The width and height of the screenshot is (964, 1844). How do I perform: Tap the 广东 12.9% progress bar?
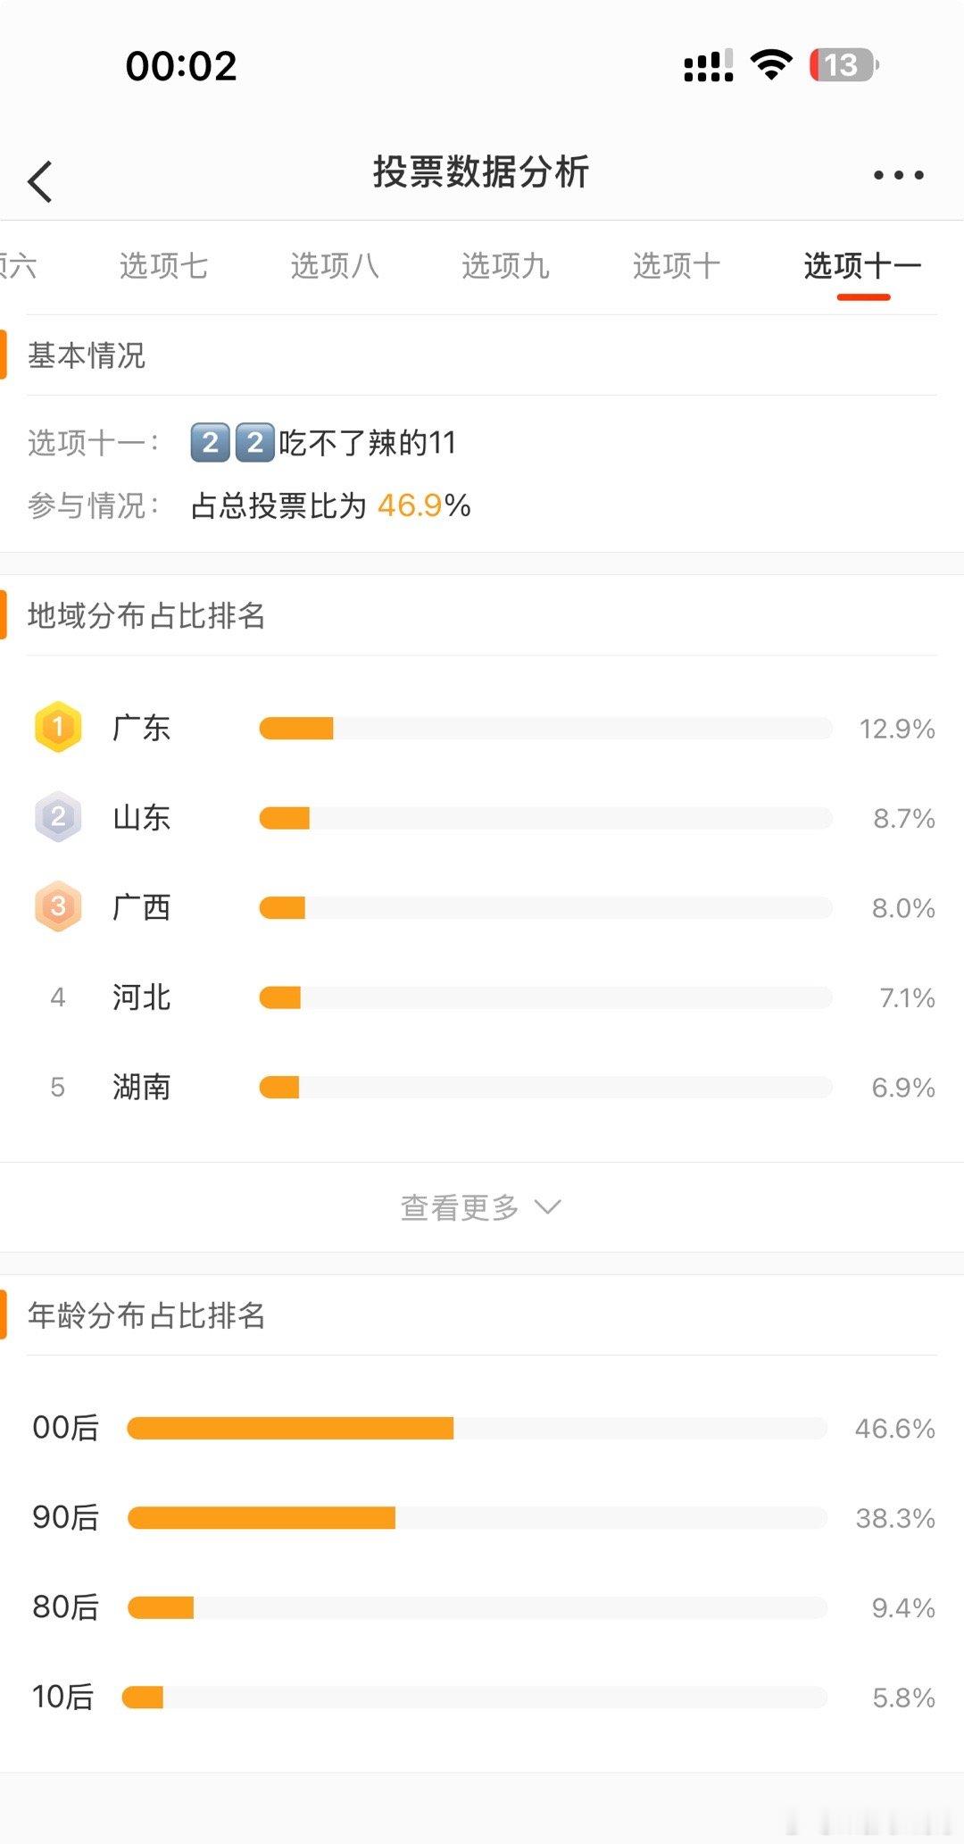tap(545, 728)
